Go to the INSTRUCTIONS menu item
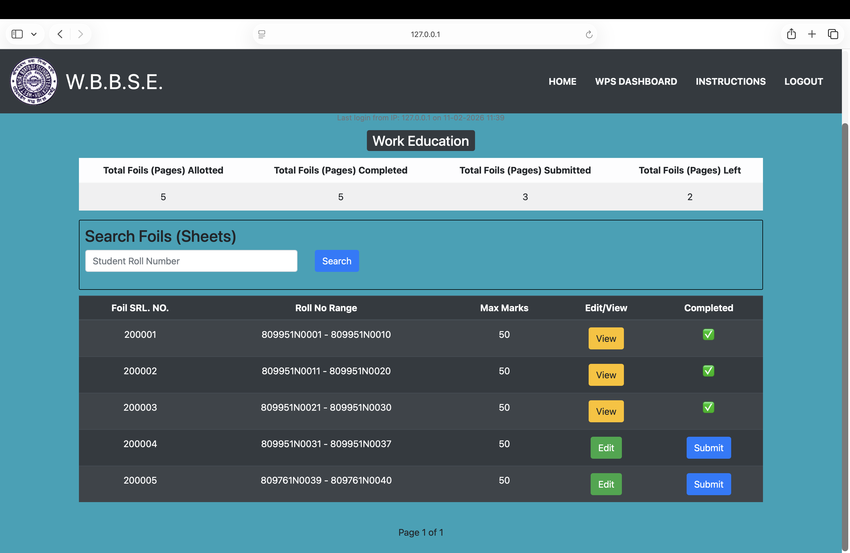Image resolution: width=850 pixels, height=553 pixels. tap(730, 82)
